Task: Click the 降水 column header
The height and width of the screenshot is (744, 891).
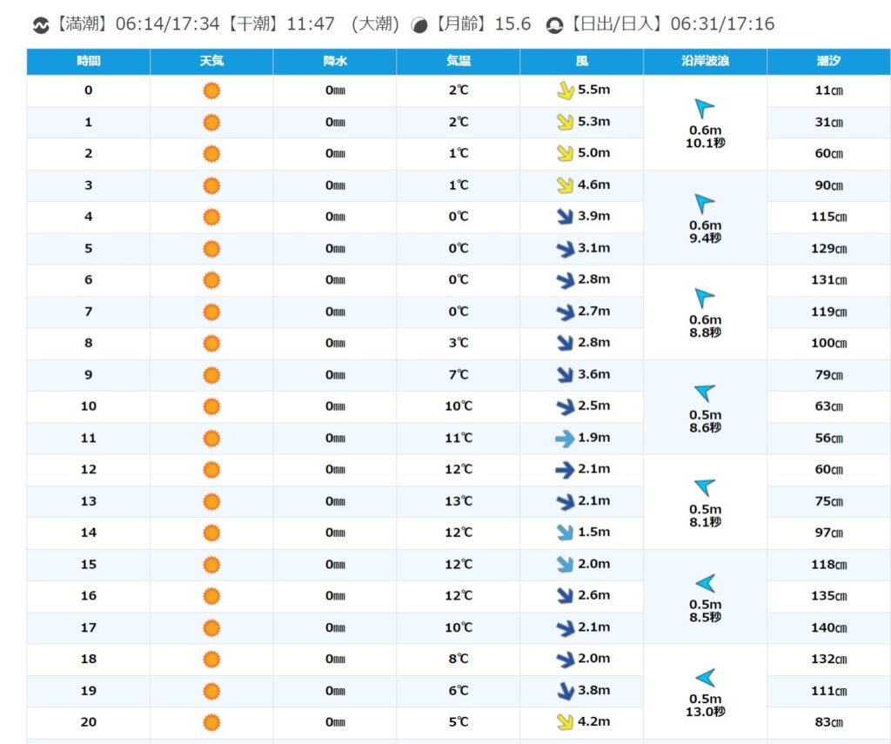Action: point(335,62)
